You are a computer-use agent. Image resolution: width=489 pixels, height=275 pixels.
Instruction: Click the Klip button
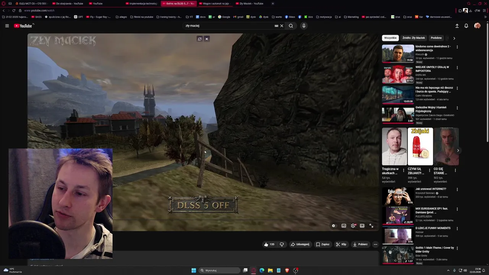click(x=341, y=244)
